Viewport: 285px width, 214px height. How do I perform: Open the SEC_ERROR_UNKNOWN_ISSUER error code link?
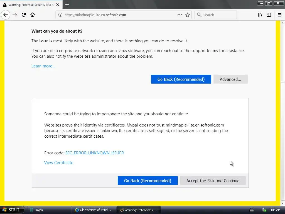[x=95, y=153]
